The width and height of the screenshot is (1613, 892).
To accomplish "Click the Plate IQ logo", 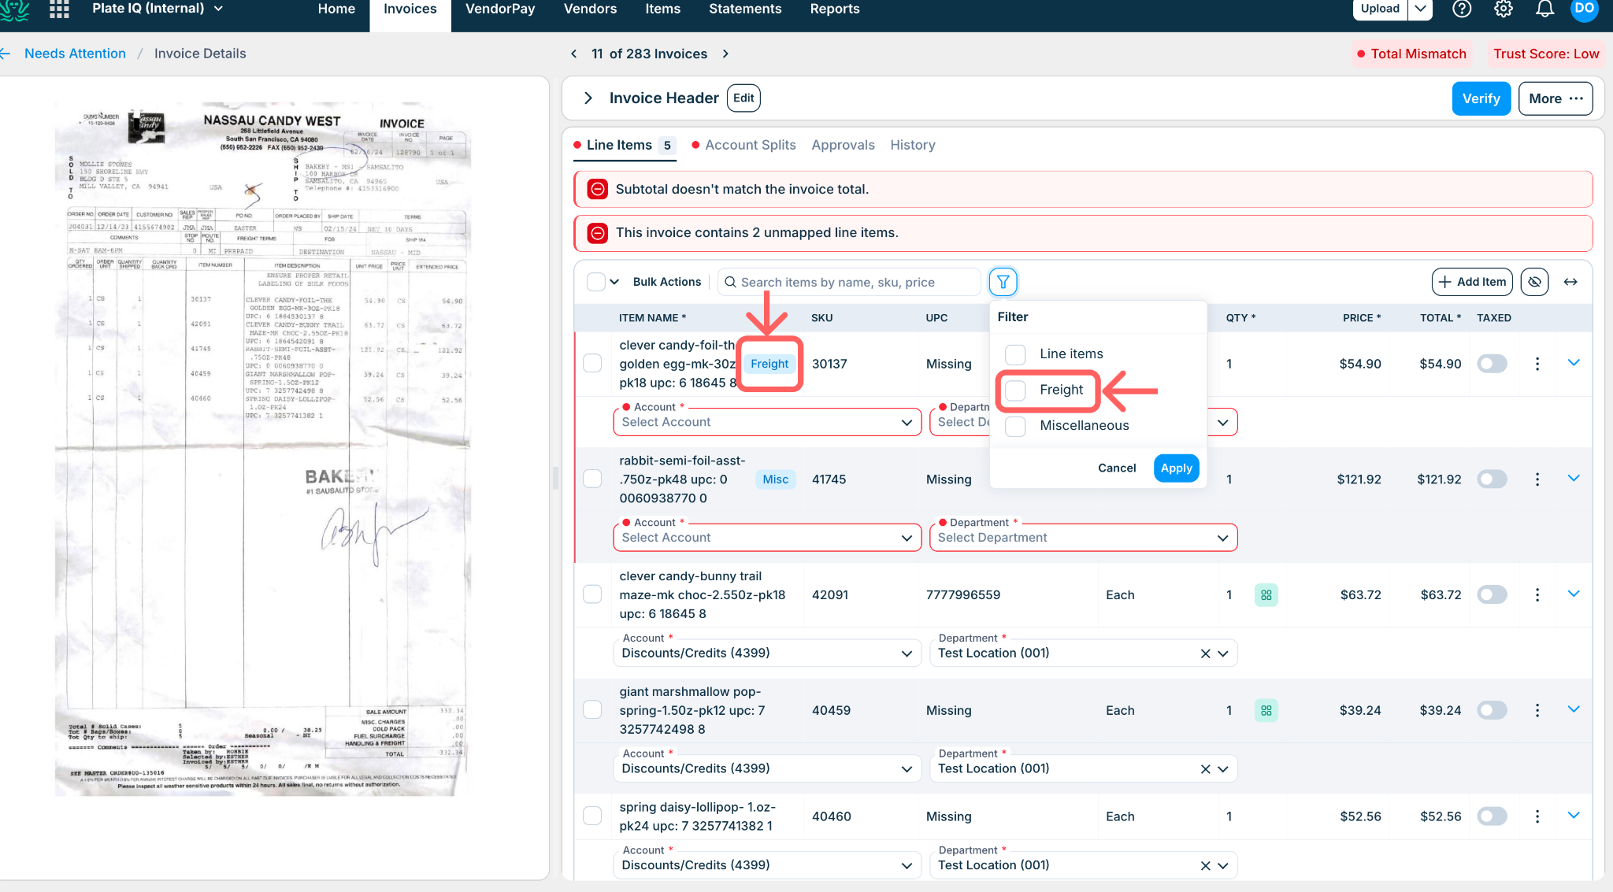I will [15, 9].
